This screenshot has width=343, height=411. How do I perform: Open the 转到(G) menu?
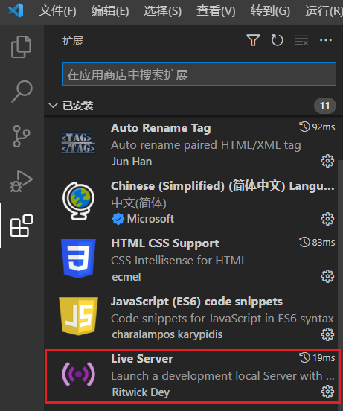pyautogui.click(x=270, y=11)
